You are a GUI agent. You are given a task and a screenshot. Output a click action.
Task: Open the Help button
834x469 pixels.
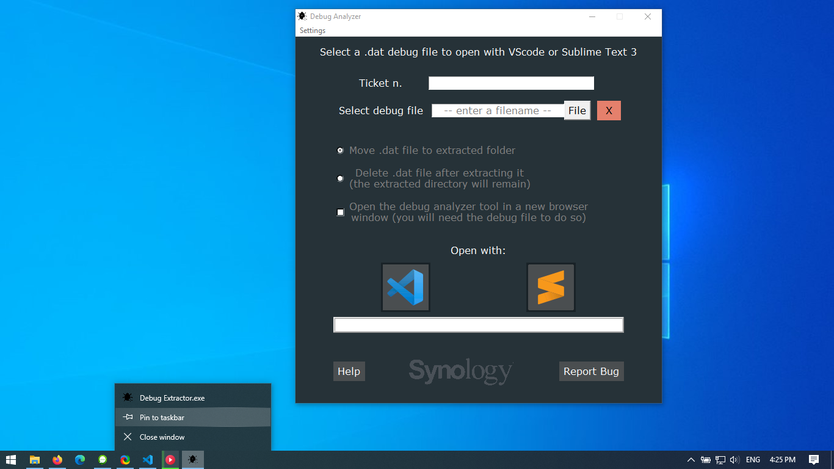click(x=349, y=371)
